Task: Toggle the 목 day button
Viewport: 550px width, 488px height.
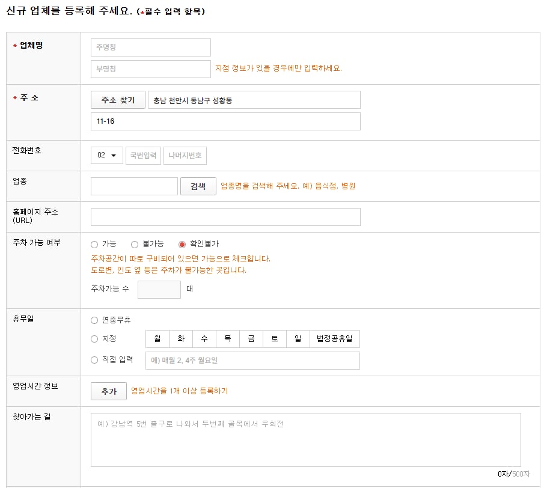Action: [x=228, y=339]
